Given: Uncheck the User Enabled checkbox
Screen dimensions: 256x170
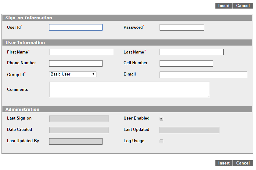Looking at the screenshot, I should pos(161,119).
